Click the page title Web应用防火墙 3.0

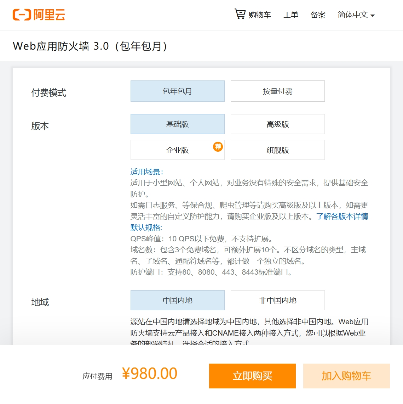tap(90, 46)
